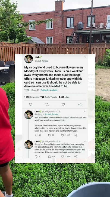This screenshot has height=197, width=110.
Task: View the 1 495 Retweets list
Action: pos(32,97)
